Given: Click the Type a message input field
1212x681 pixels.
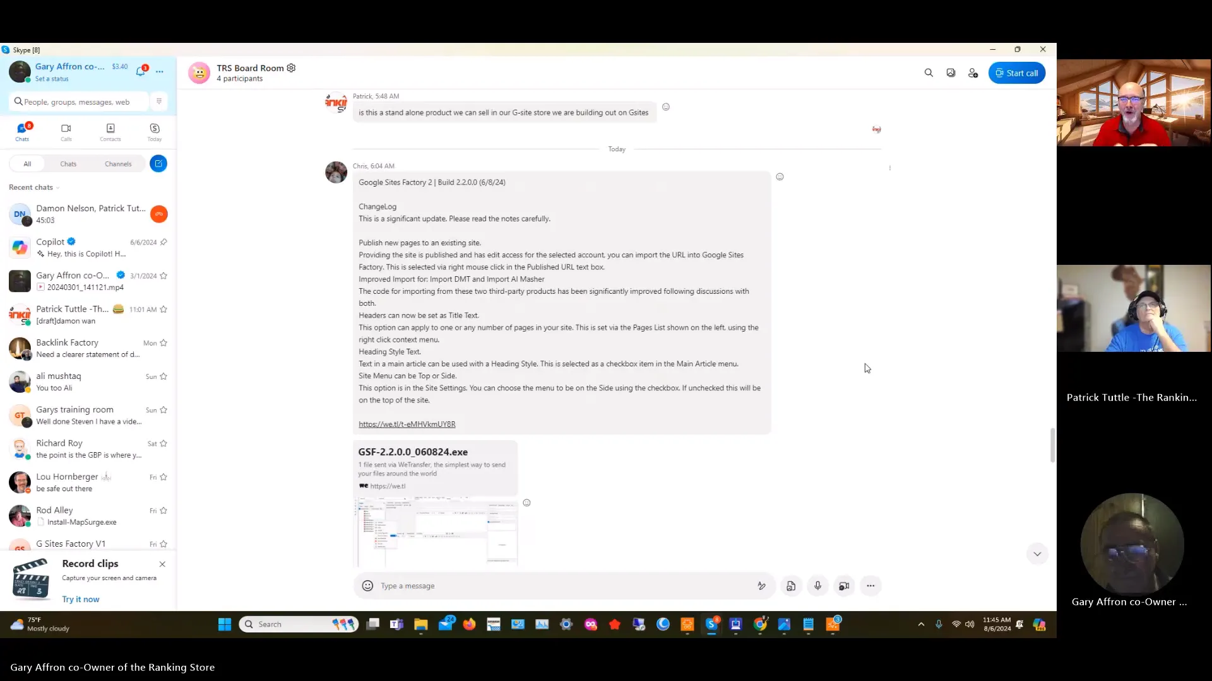Looking at the screenshot, I should click(567, 585).
